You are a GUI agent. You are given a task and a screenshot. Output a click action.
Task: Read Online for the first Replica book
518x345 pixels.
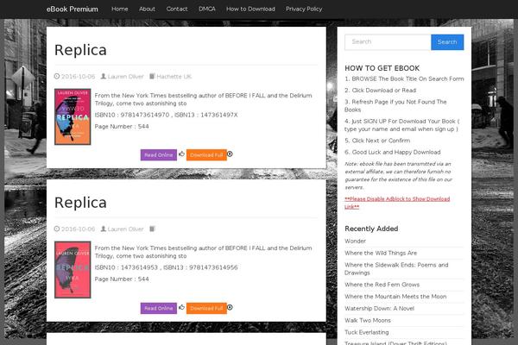point(159,155)
